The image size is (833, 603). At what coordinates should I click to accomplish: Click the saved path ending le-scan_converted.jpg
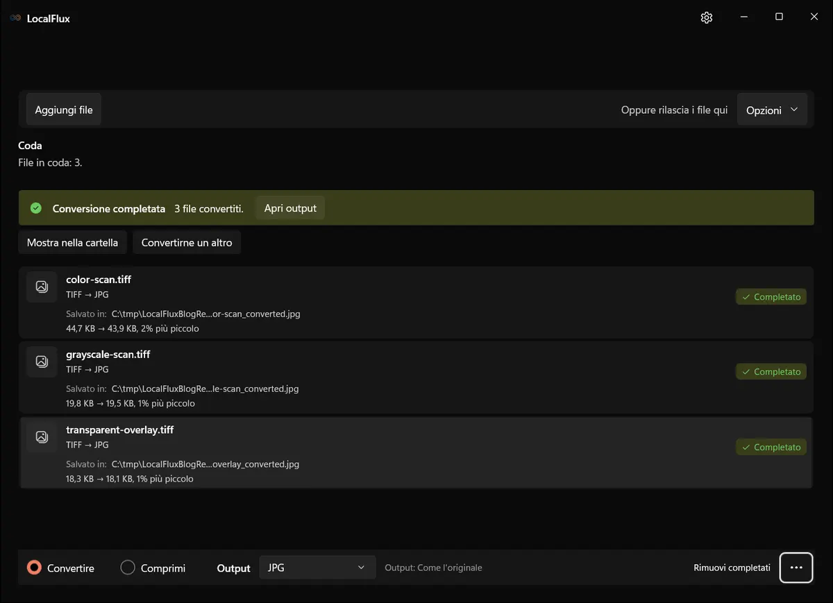click(x=205, y=389)
